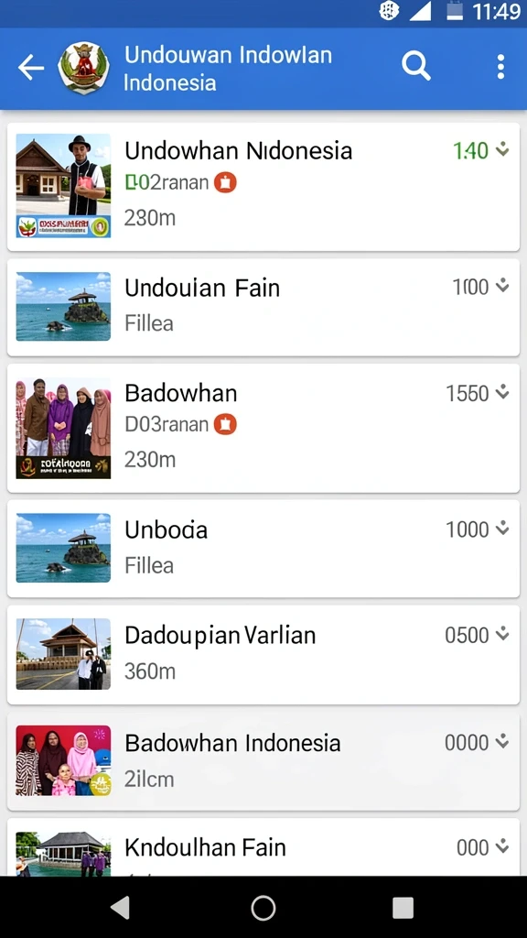Tap the Badowhan group photo thumbnail
Screen dimensions: 527x938
click(63, 429)
